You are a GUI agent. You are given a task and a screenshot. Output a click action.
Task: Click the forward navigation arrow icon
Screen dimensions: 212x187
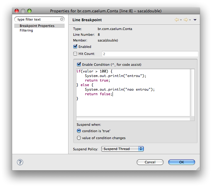click(x=186, y=20)
